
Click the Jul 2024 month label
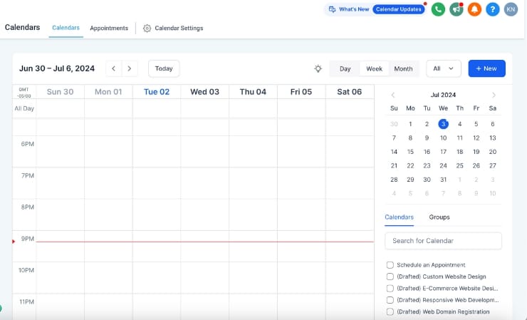(x=443, y=96)
